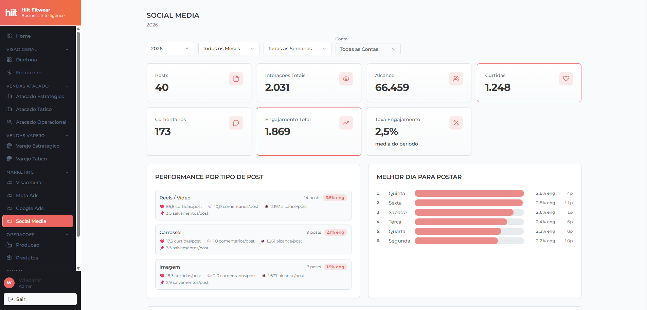This screenshot has height=310, width=647.
Task: Go to Meta Ads page
Action: [x=27, y=195]
